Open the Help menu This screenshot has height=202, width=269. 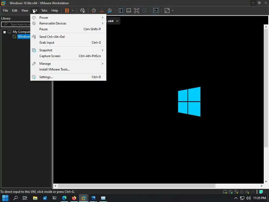pyautogui.click(x=55, y=11)
